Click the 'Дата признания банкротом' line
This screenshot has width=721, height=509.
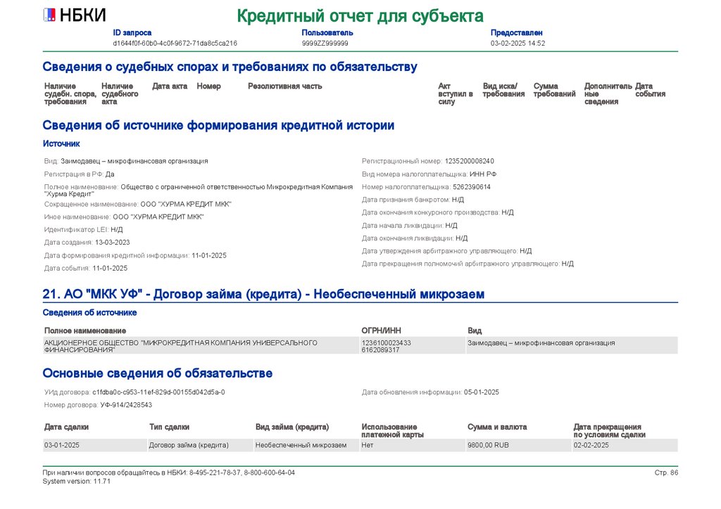[413, 200]
